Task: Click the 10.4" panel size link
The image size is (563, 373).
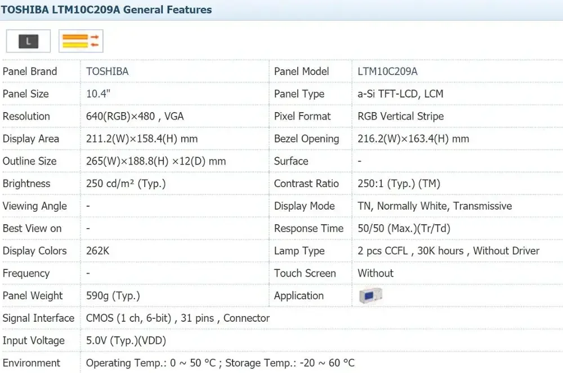Action: pyautogui.click(x=97, y=94)
